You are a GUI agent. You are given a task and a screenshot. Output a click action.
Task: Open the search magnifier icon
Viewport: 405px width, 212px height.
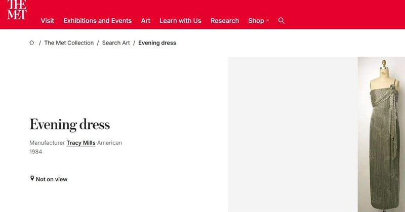(x=281, y=21)
